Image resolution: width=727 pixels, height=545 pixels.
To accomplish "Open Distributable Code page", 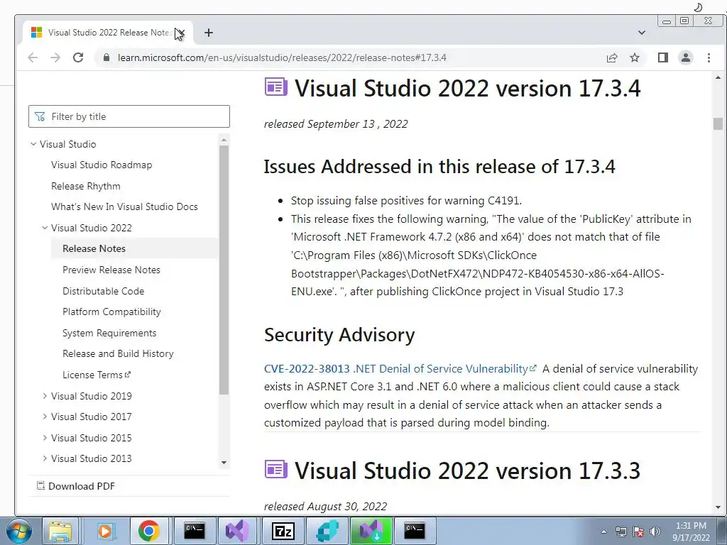I will click(x=104, y=291).
